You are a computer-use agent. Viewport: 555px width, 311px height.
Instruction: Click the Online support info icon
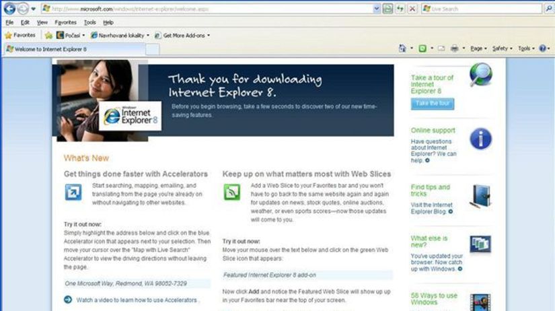click(480, 139)
